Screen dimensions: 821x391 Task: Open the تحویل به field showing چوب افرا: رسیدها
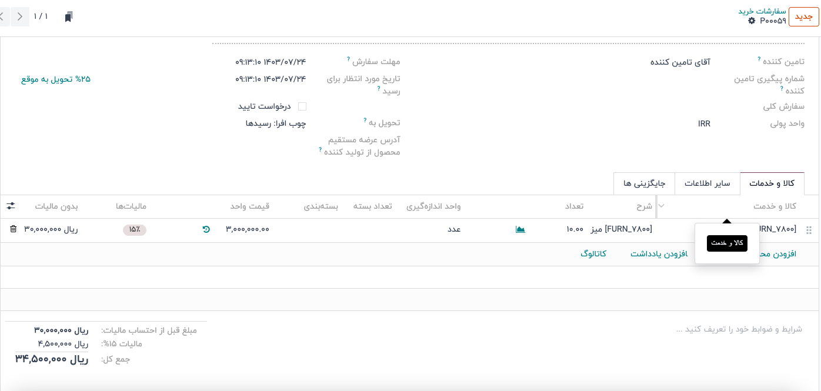click(276, 123)
